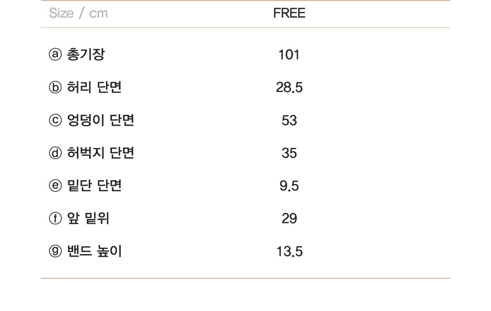
Task: Click the circled 'd' icon beside 허벅지 단면
Action: tap(55, 153)
